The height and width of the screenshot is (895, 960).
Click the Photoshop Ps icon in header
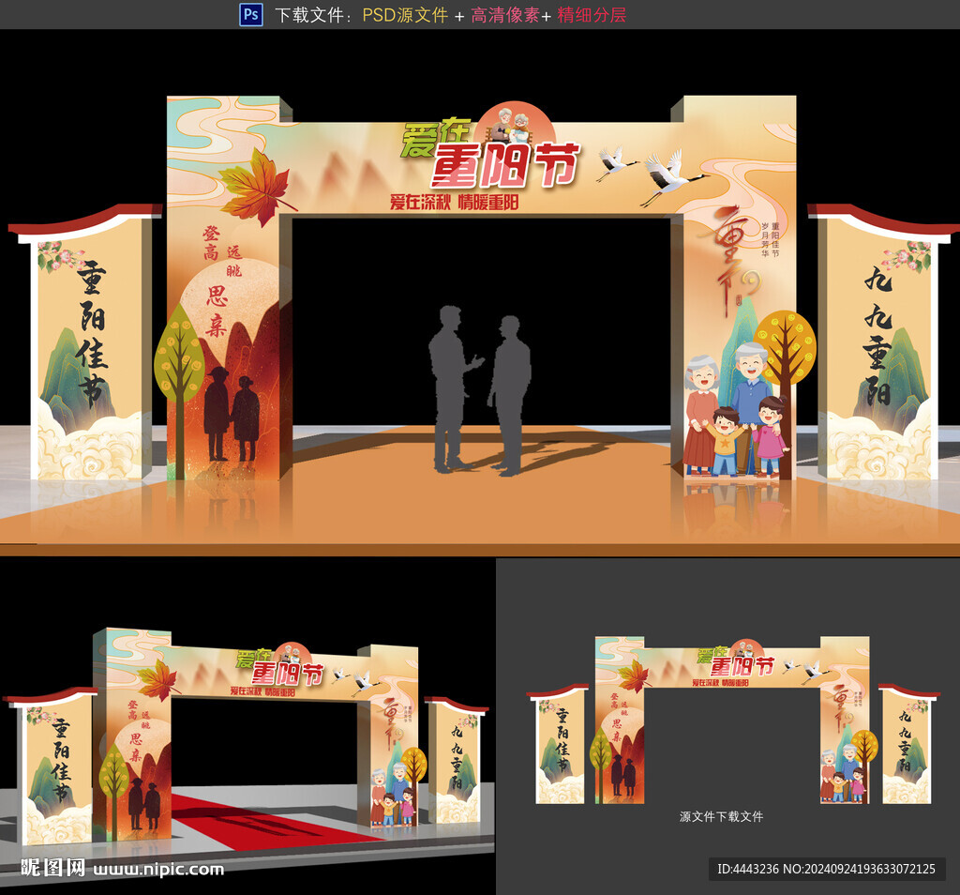coord(251,14)
